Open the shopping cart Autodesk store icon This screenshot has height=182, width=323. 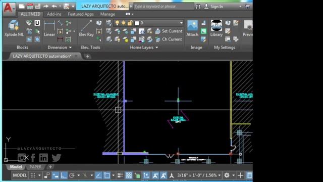coord(248,7)
